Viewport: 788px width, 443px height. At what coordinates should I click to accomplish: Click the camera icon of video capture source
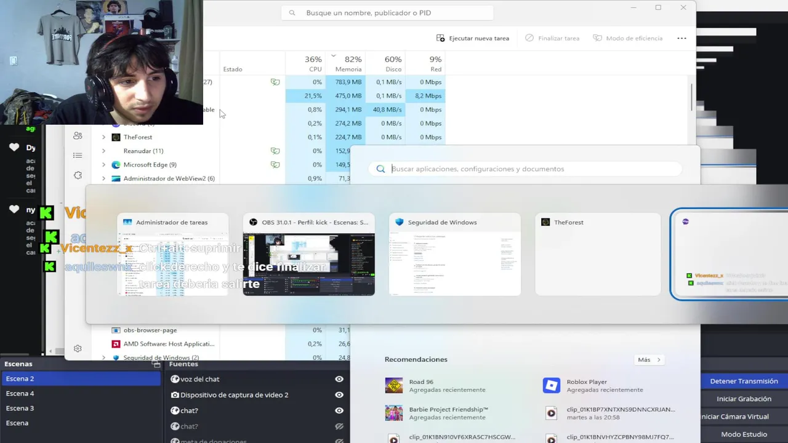tap(175, 395)
